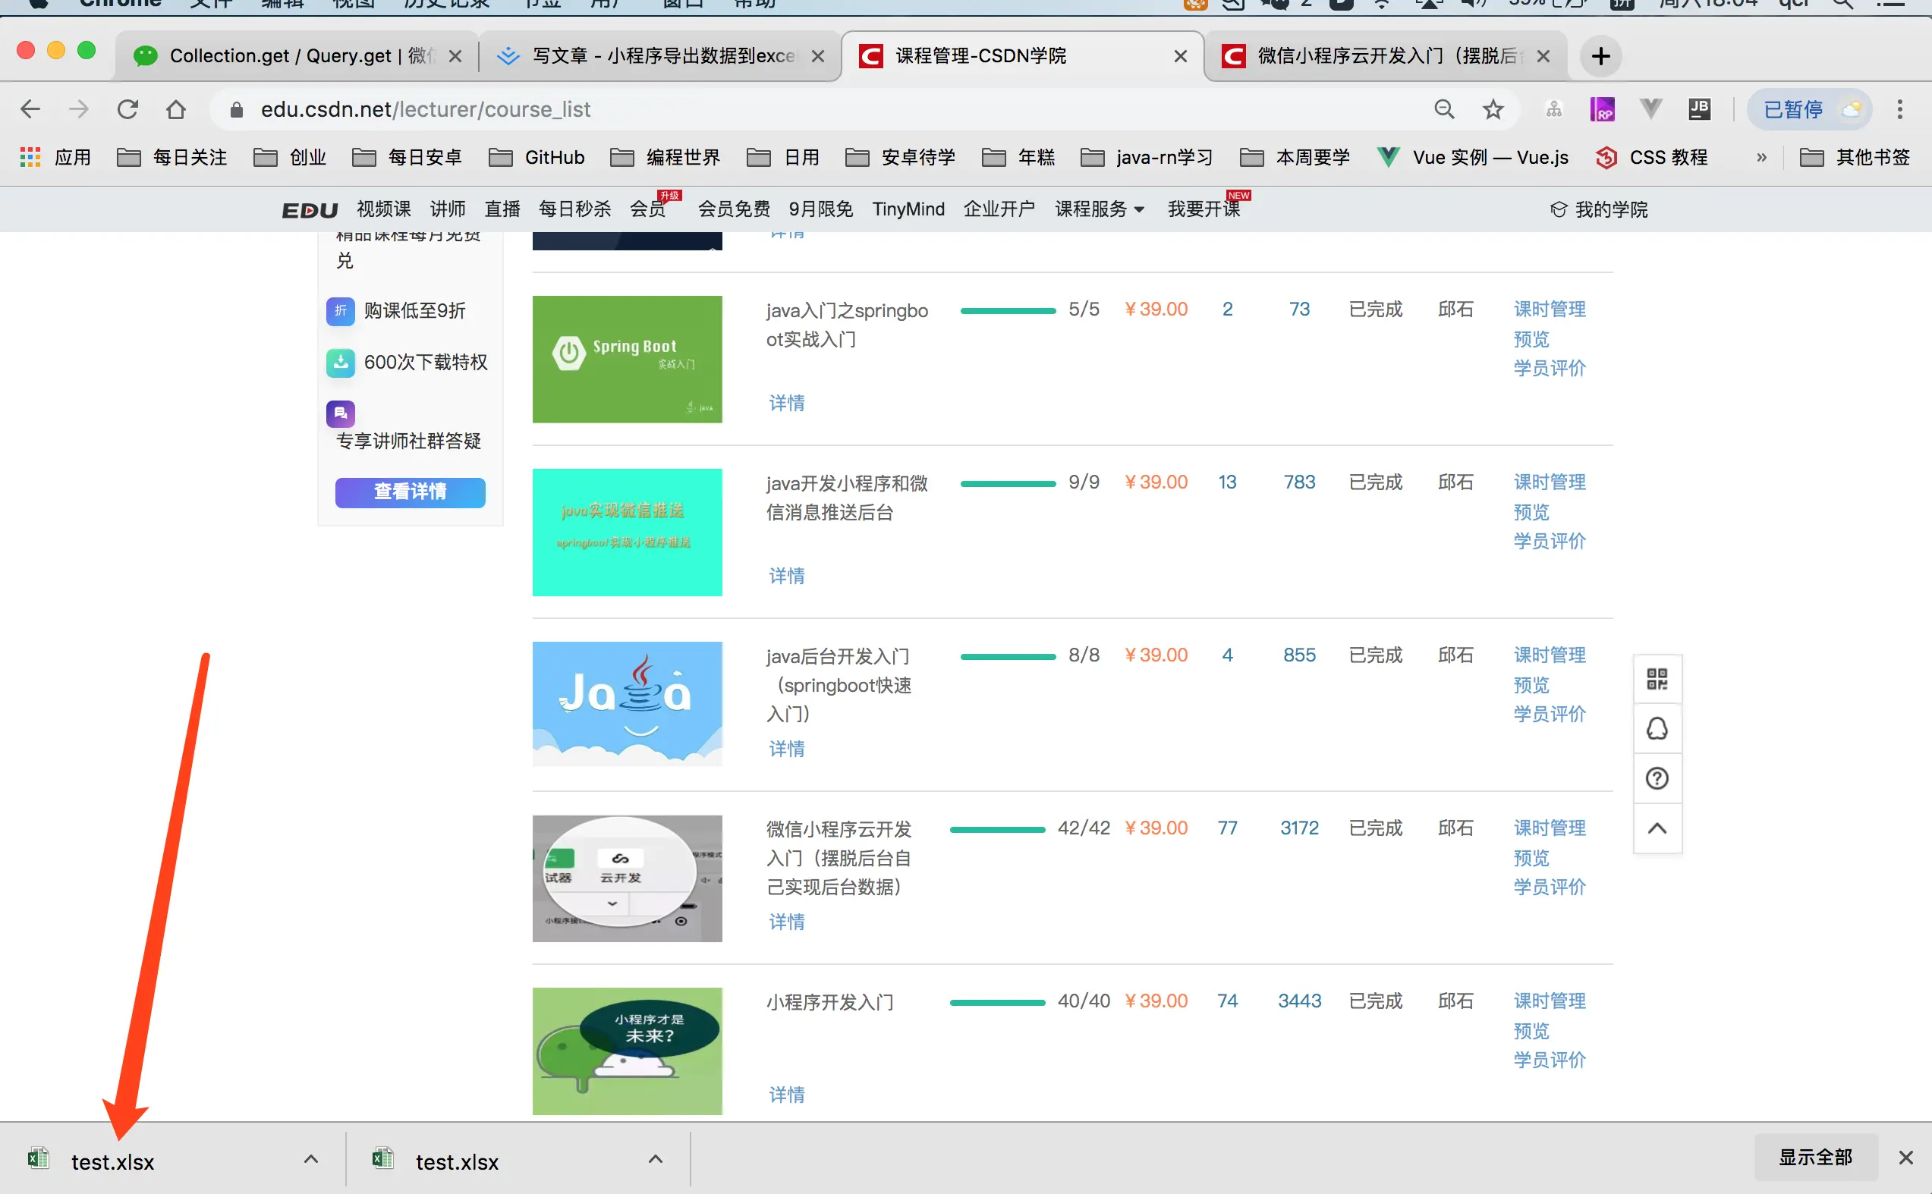Image resolution: width=1932 pixels, height=1194 pixels.
Task: Expand options chevron for second test.xlsx download
Action: pyautogui.click(x=655, y=1158)
